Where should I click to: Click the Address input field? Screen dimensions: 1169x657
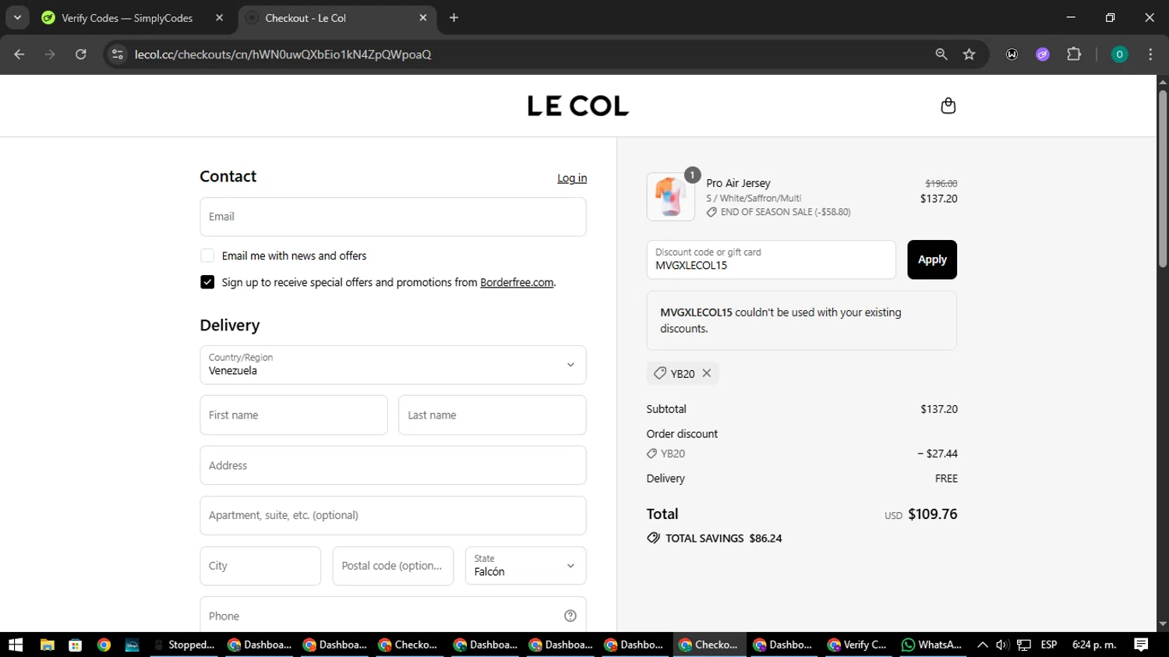[393, 465]
